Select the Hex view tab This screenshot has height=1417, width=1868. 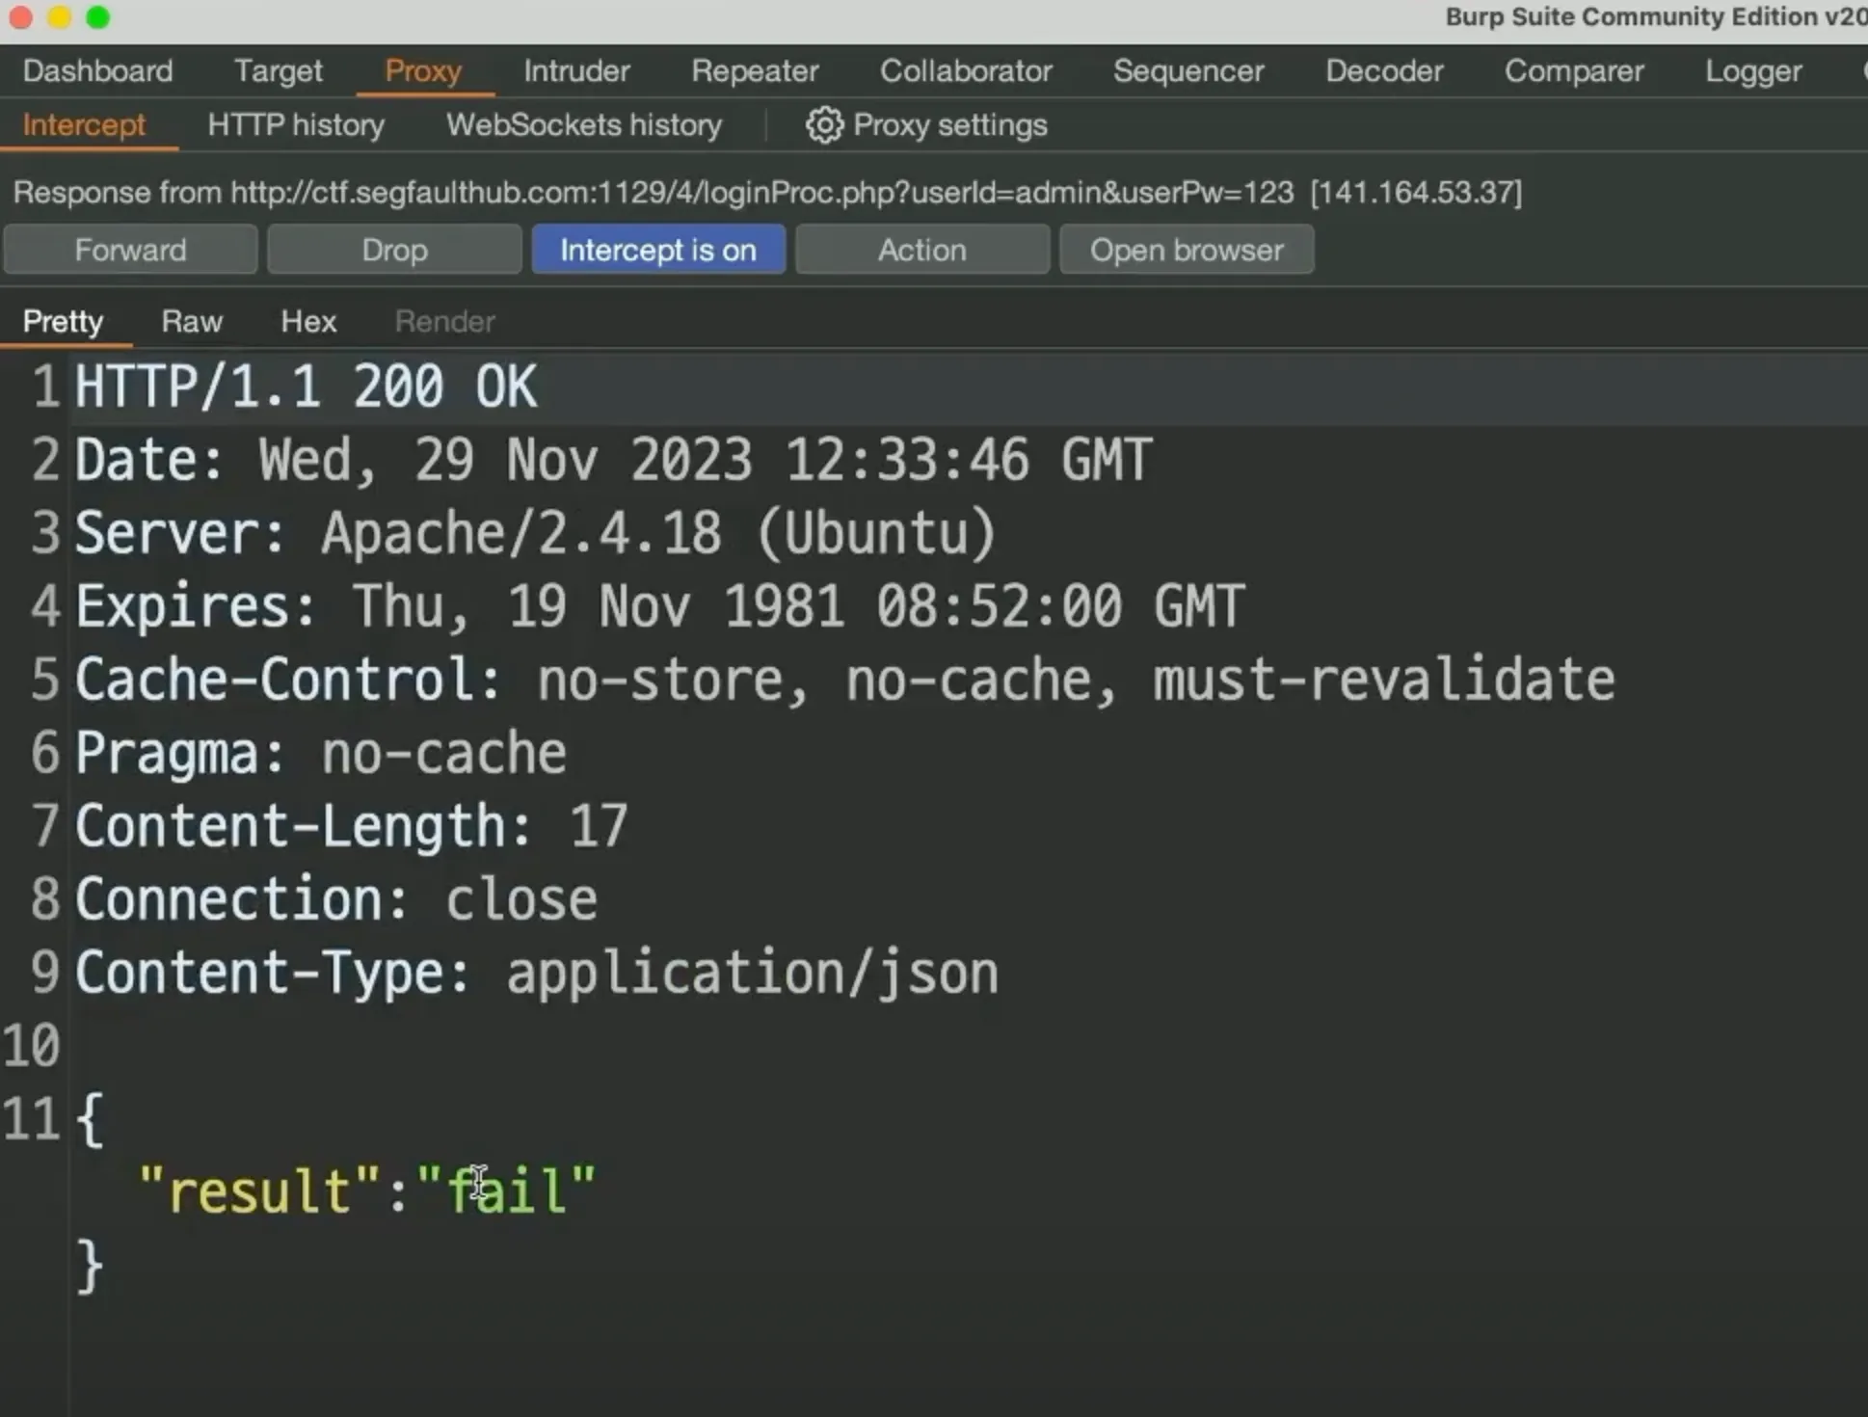tap(308, 322)
